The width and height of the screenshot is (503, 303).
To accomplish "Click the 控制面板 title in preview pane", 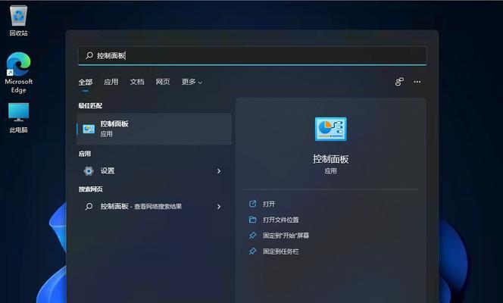I will tap(331, 159).
